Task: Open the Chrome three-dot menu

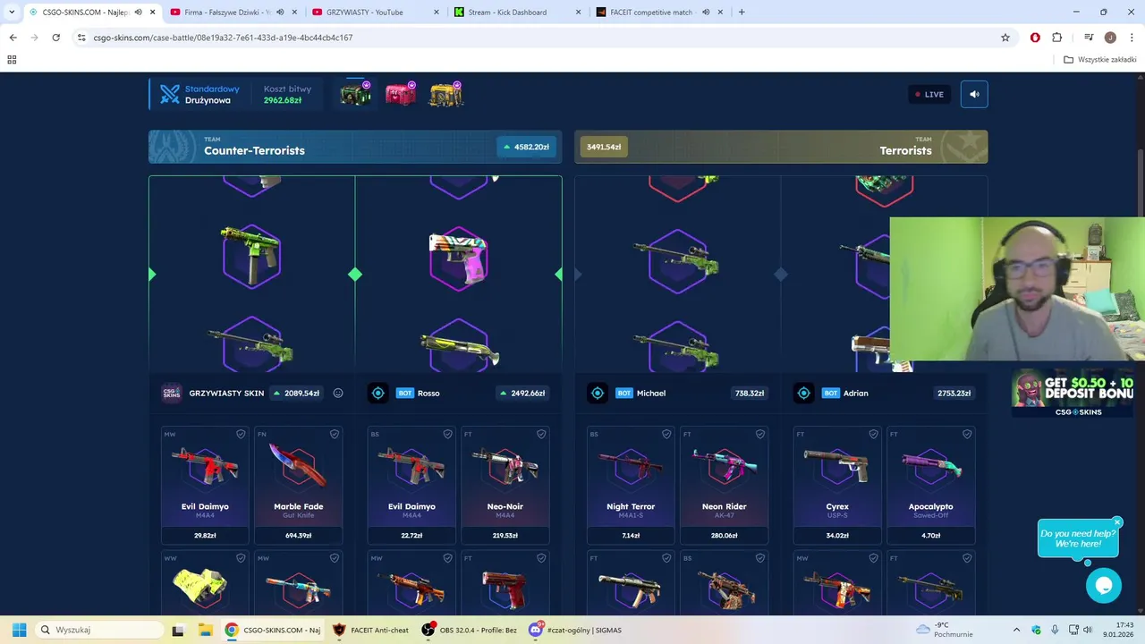Action: click(1132, 38)
